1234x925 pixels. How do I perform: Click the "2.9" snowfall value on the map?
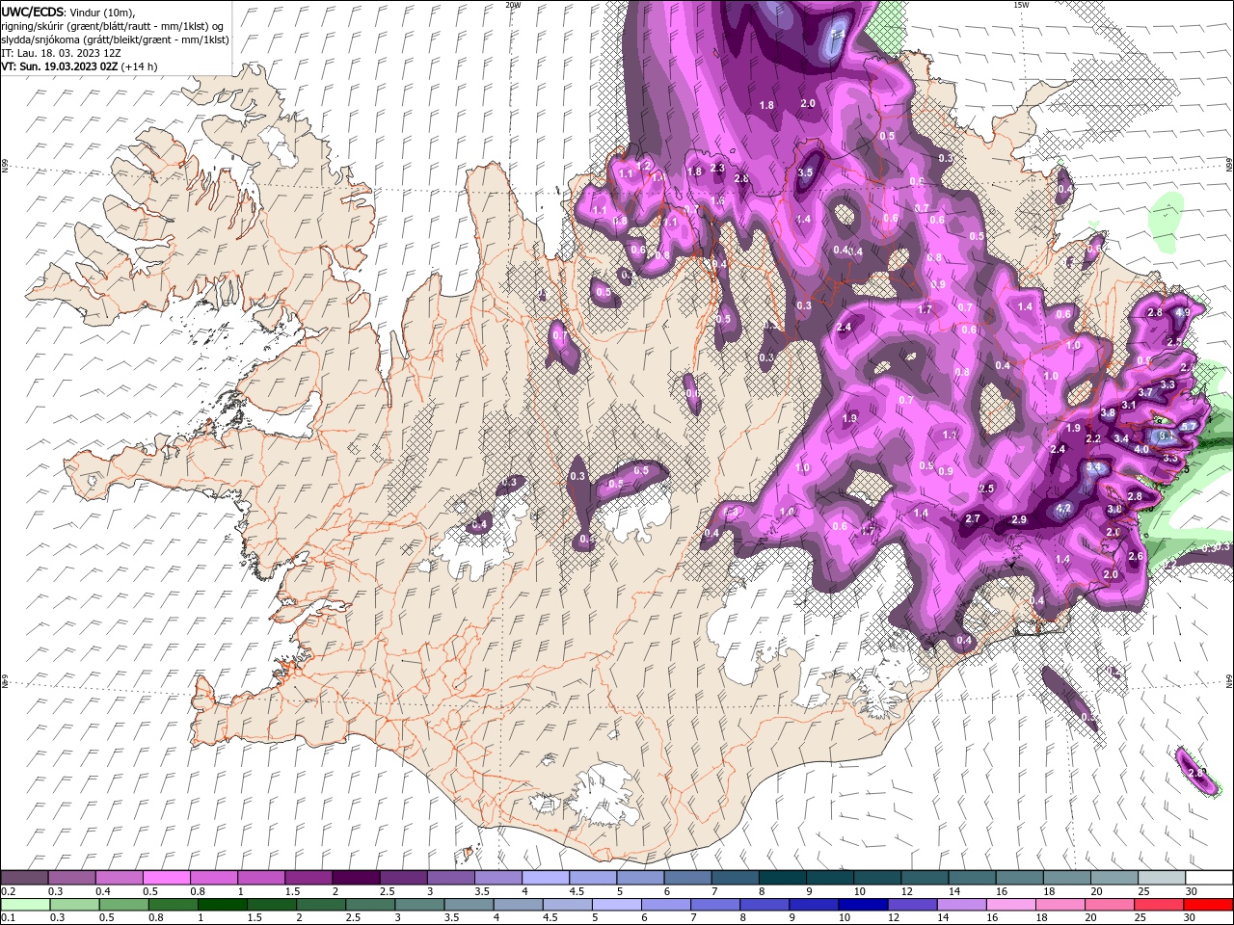[1019, 519]
